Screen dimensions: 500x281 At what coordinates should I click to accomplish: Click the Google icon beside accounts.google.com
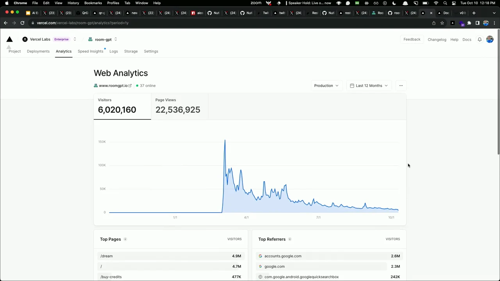click(260, 256)
